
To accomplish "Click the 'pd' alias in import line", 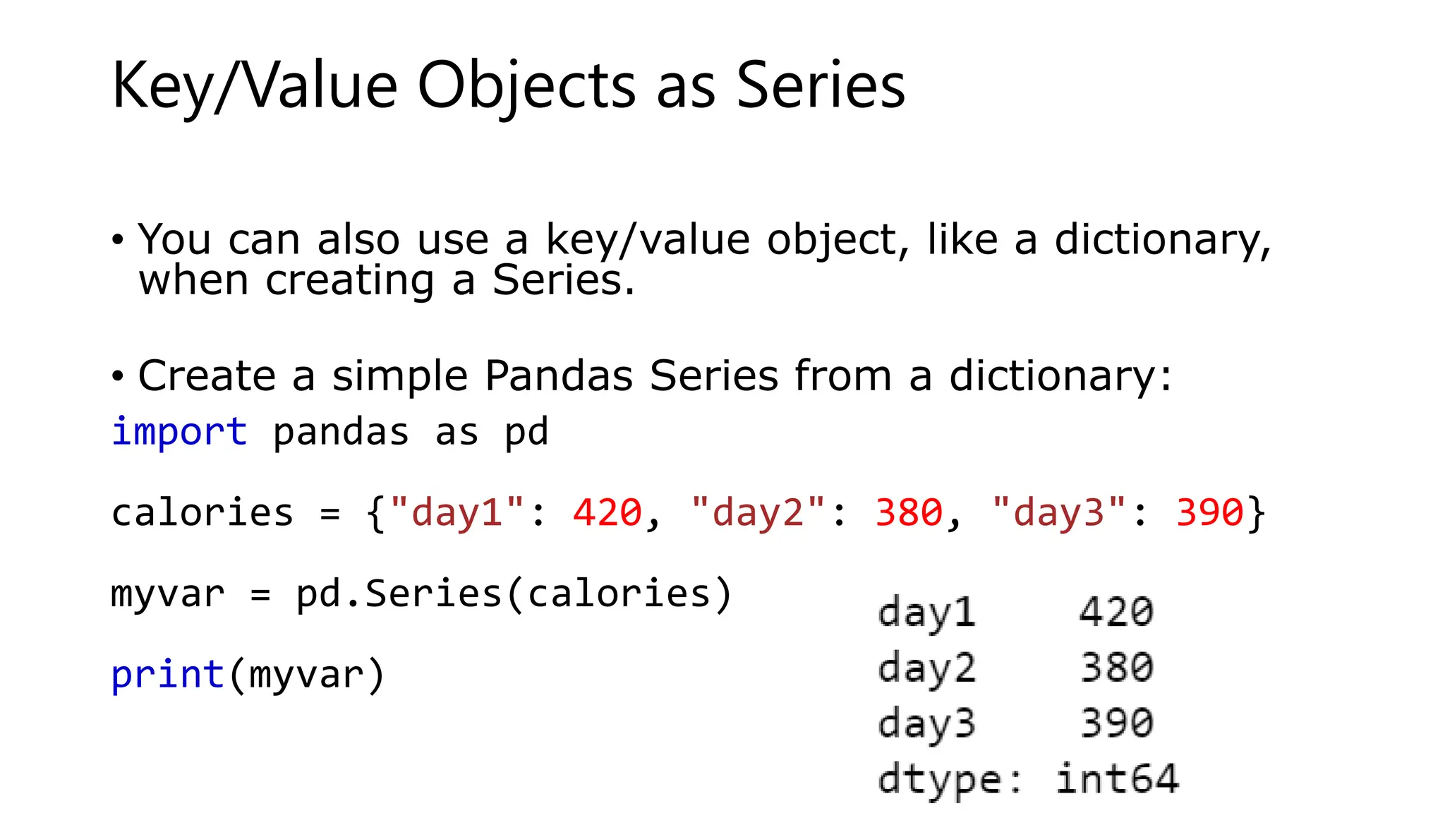I will pos(526,433).
